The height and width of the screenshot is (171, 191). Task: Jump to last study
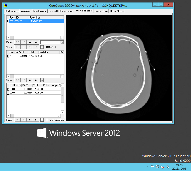tap(36, 47)
